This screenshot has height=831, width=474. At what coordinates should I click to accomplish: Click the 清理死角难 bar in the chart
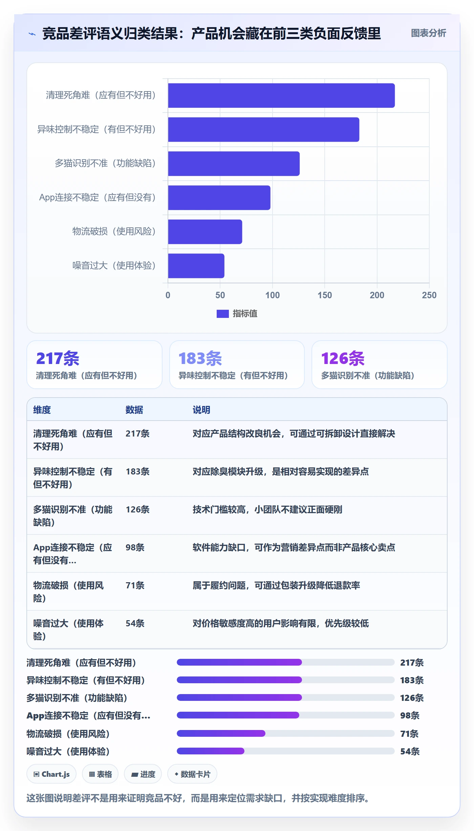[281, 96]
